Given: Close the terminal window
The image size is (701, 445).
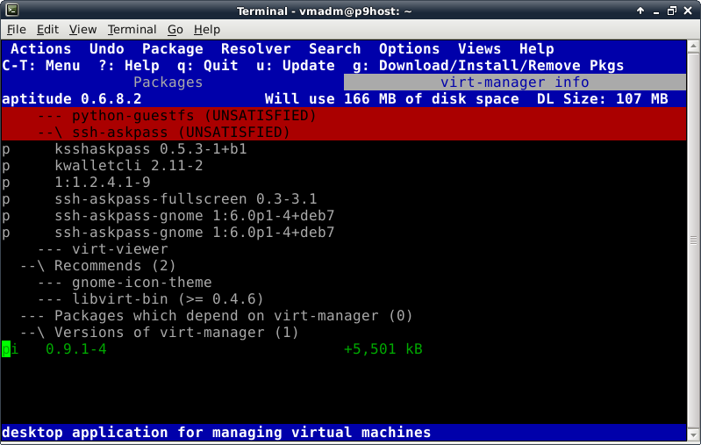Looking at the screenshot, I should [689, 11].
